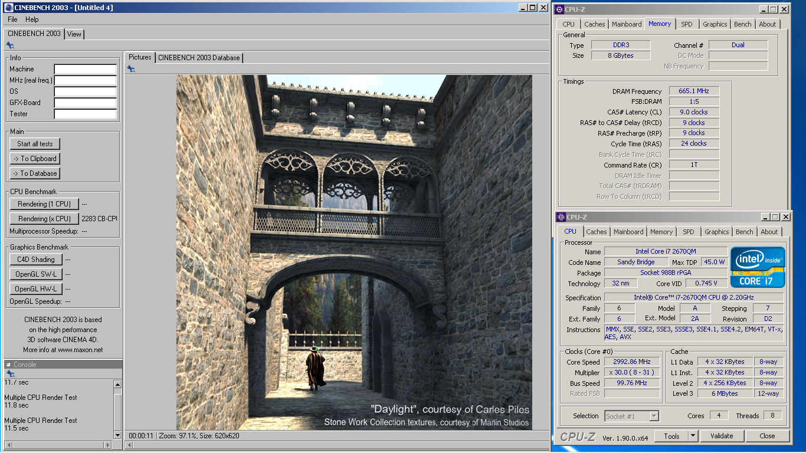
Task: Open Mainboard tab in upper CPU-Z window
Action: tap(626, 24)
